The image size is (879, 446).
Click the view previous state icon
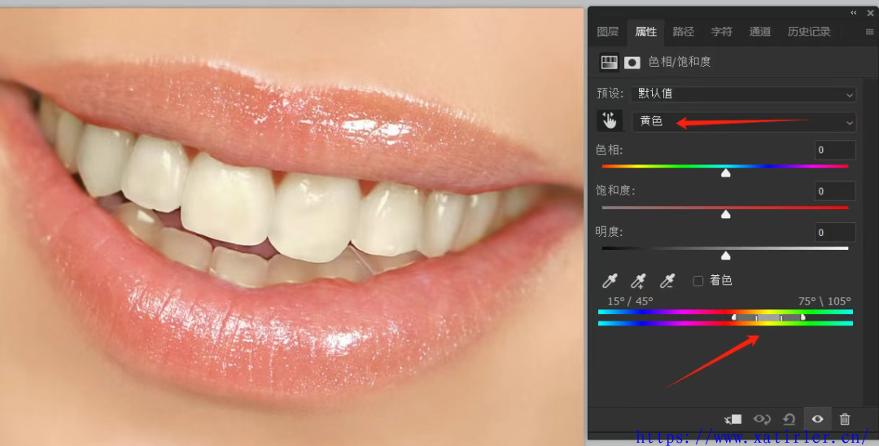[762, 419]
